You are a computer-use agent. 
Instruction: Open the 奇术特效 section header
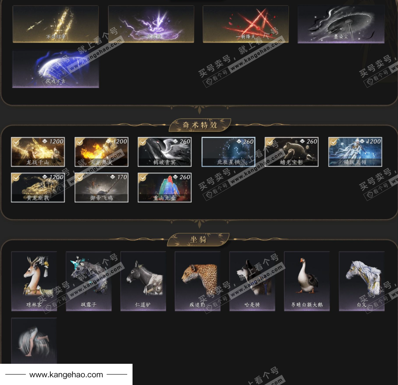[200, 125]
